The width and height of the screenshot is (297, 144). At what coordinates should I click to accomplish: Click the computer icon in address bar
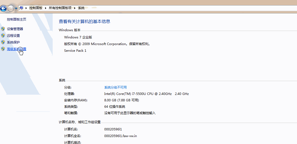pos(21,8)
